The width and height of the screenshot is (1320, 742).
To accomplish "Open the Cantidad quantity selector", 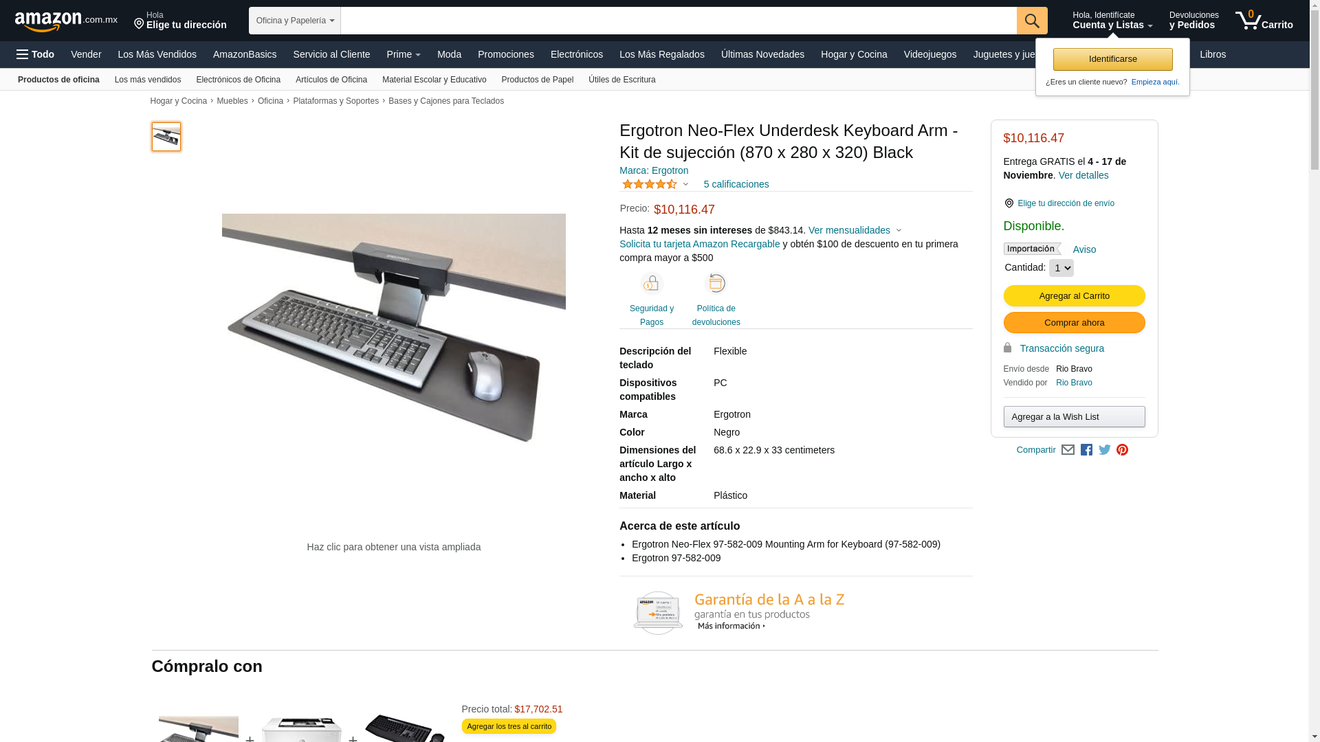I will pyautogui.click(x=1061, y=268).
